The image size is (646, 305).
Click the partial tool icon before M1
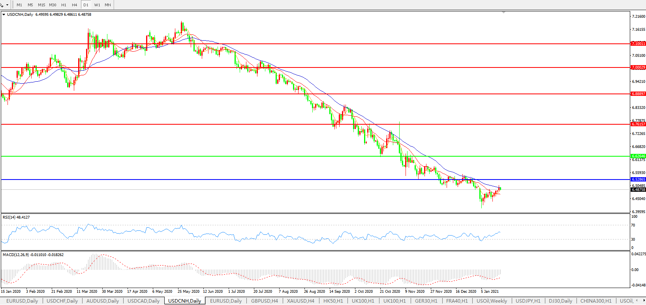(2, 5)
